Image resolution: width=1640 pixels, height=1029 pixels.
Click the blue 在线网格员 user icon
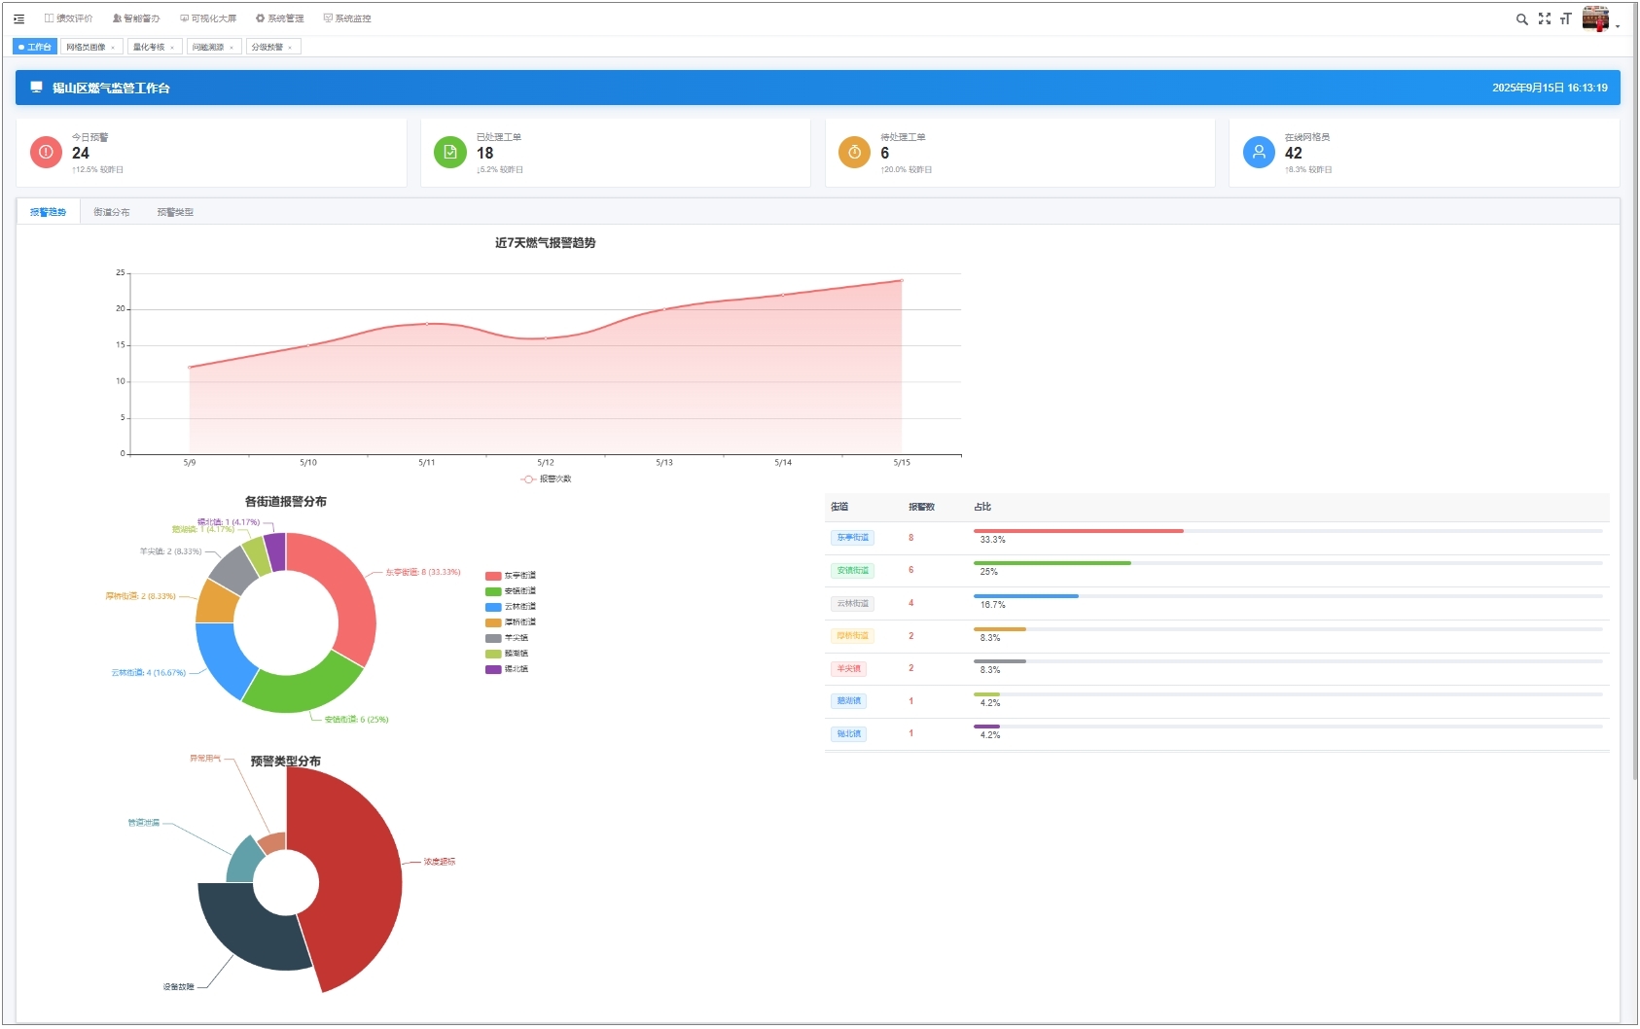(1259, 153)
